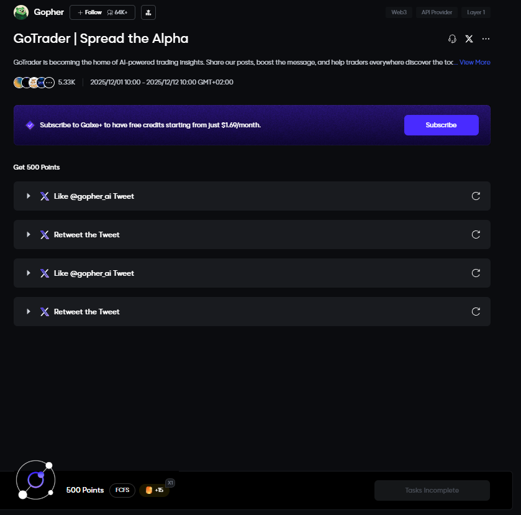
Task: Refresh the first Retweet the Tweet task
Action: click(476, 235)
